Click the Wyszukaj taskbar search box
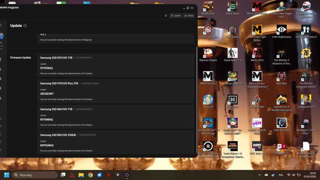 coord(35,175)
